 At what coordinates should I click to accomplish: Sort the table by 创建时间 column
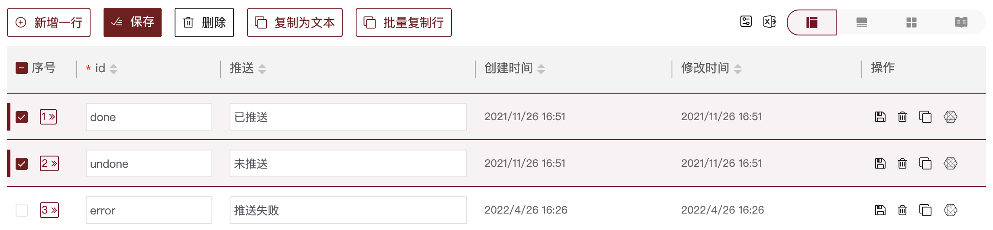click(541, 69)
